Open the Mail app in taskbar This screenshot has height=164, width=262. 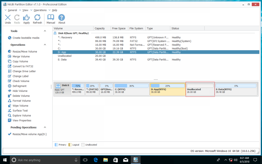[126, 160]
